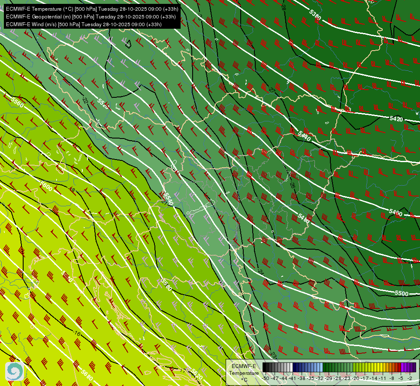Click the -28 isotherm label on the map
The height and width of the screenshot is (386, 420).
tap(284, 7)
